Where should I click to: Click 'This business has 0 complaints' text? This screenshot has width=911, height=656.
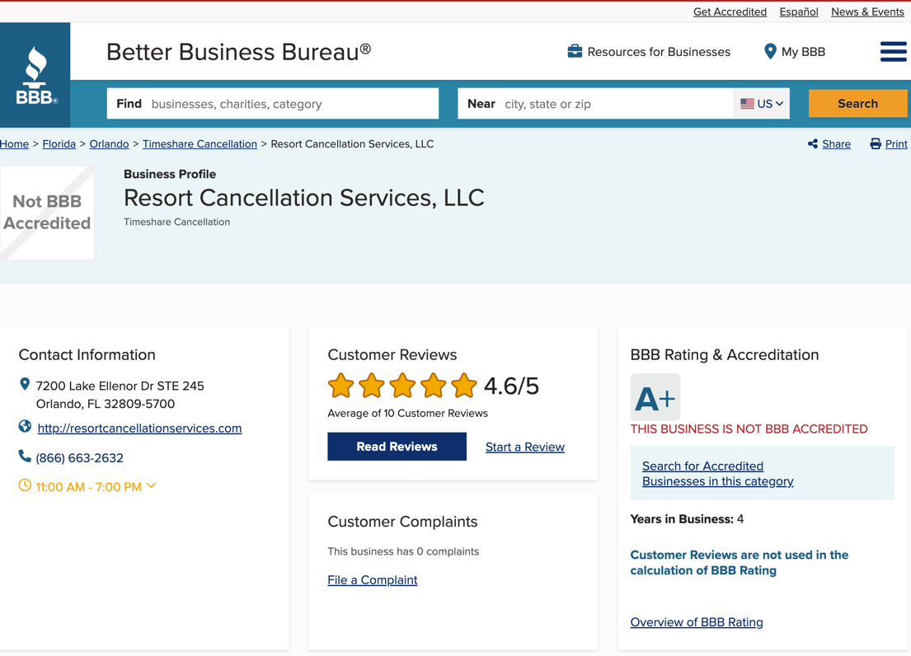click(403, 551)
